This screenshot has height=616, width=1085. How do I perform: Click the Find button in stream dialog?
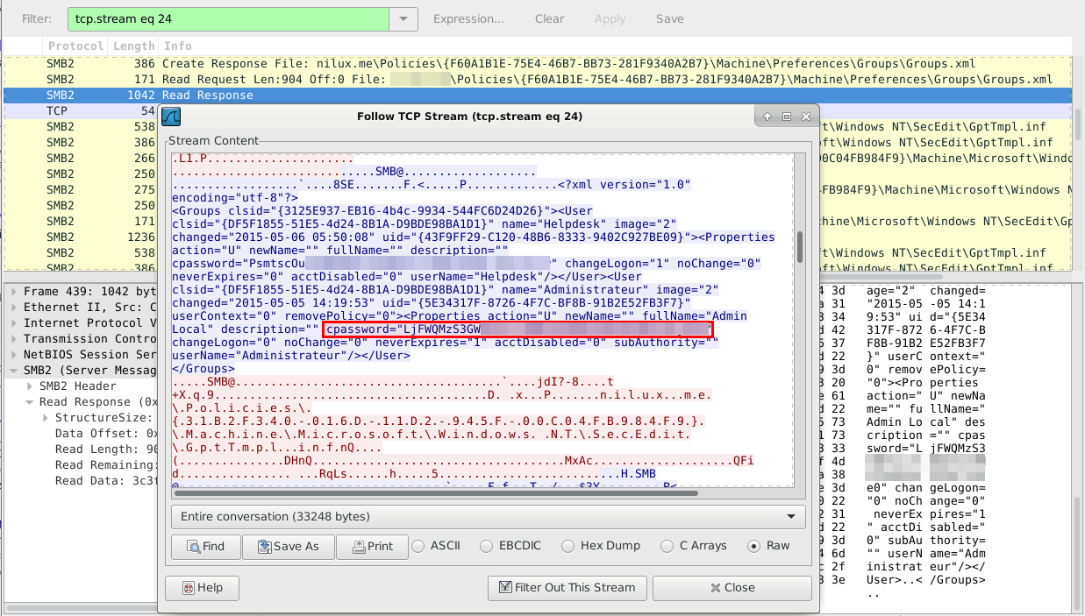(x=205, y=546)
